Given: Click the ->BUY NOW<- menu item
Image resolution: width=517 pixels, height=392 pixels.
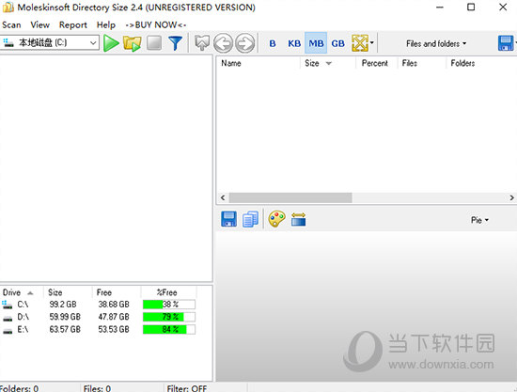Looking at the screenshot, I should pyautogui.click(x=156, y=25).
